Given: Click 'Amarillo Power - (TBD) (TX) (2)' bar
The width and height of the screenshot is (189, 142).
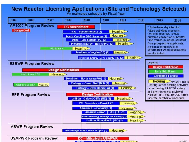Looking at the screenshot, I should pyautogui.click(x=104, y=113).
